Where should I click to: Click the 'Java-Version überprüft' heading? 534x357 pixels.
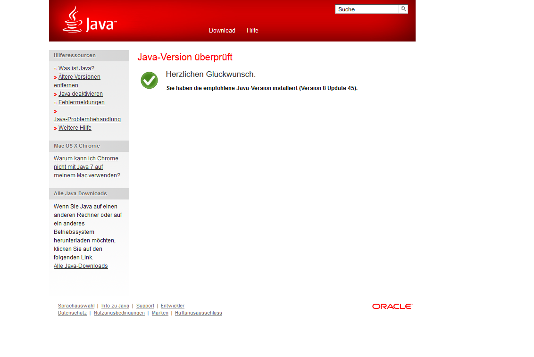point(185,57)
